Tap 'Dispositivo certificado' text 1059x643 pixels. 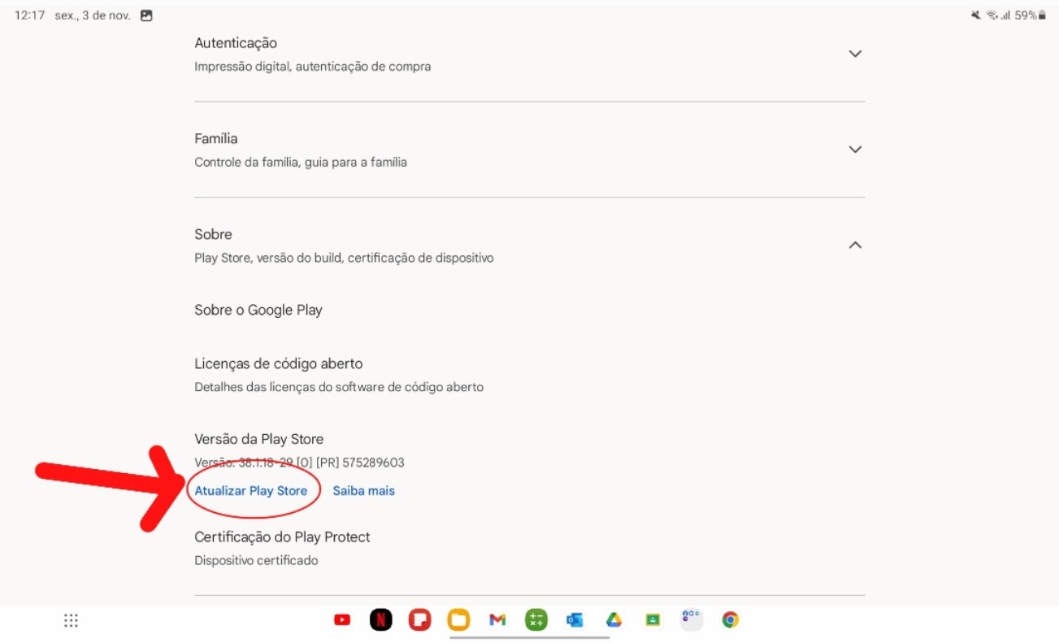point(256,560)
